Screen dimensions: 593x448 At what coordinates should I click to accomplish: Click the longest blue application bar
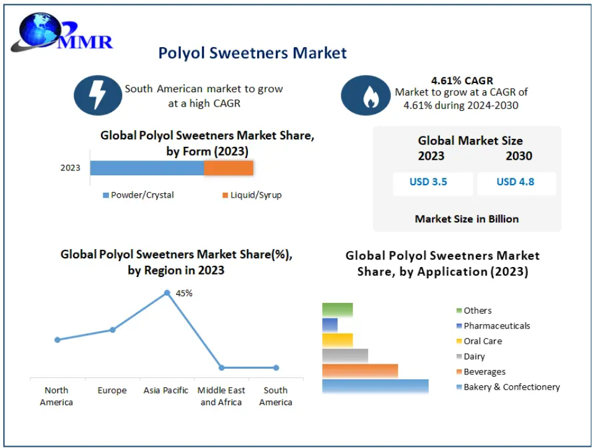pyautogui.click(x=375, y=386)
